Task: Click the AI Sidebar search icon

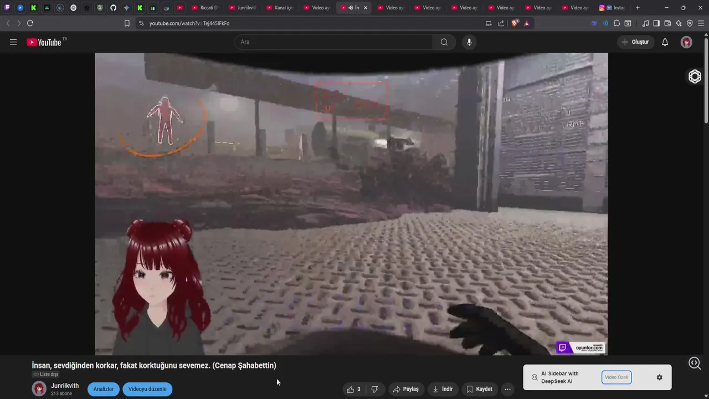Action: [535, 377]
